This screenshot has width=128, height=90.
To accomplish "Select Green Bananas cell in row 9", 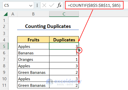I will click(33, 72).
